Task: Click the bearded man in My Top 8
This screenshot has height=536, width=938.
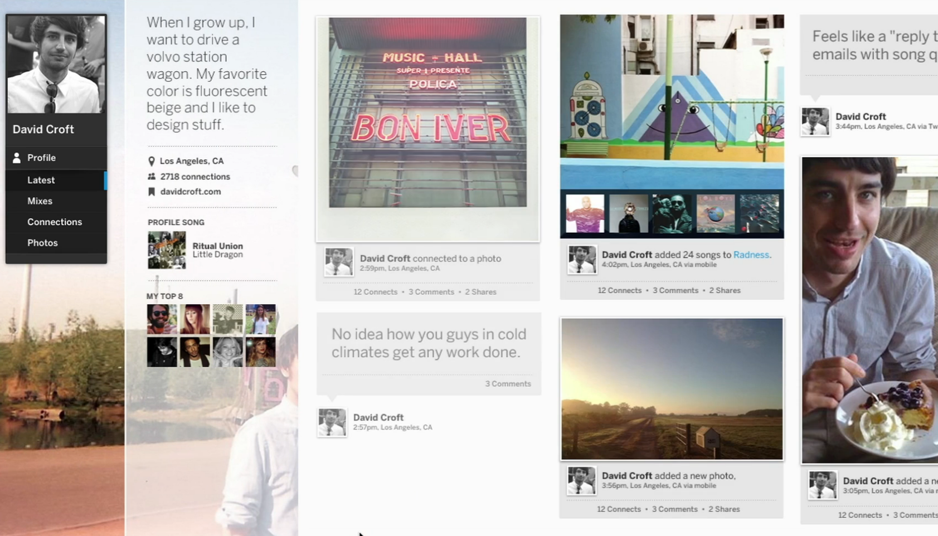Action: point(162,319)
